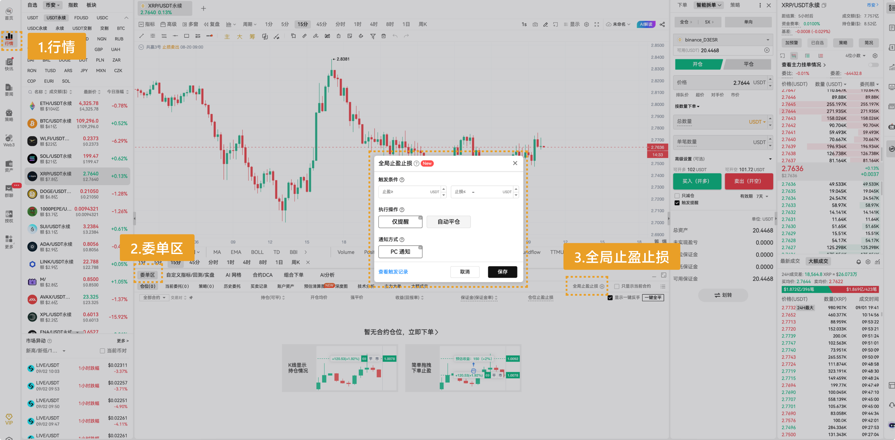Check the 只减仓 reduce-only checkbox
This screenshot has width=895, height=440.
tap(677, 196)
